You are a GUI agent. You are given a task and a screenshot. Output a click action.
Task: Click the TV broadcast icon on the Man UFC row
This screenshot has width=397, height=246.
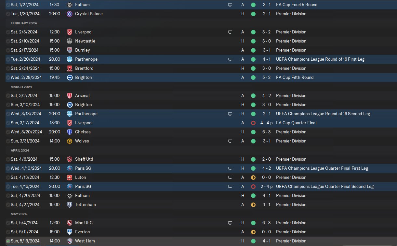[230, 223]
